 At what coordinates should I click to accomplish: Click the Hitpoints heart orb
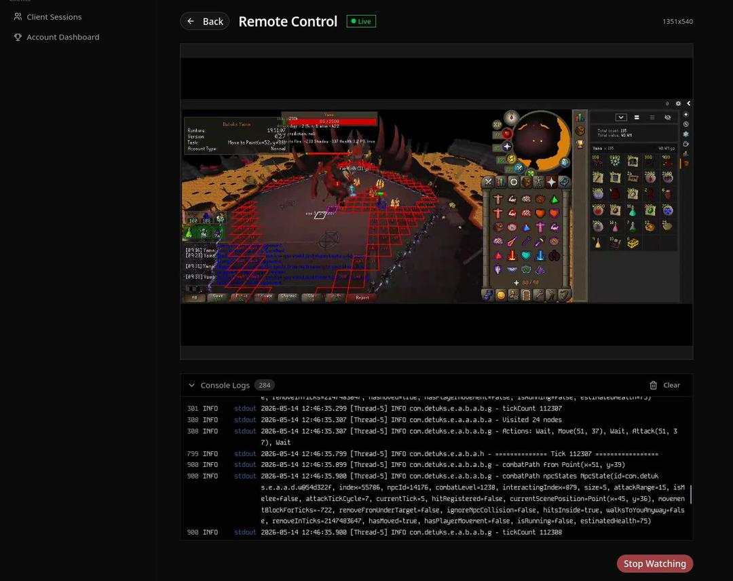tap(507, 134)
